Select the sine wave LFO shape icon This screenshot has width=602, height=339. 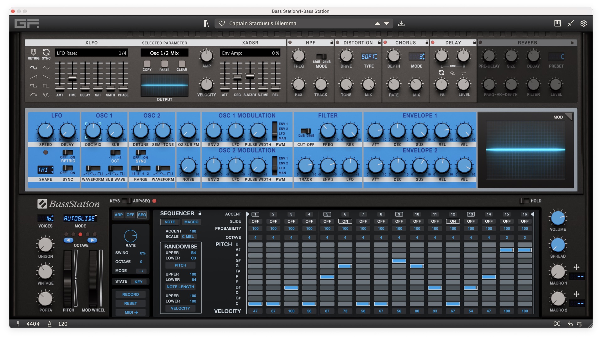coord(33,67)
